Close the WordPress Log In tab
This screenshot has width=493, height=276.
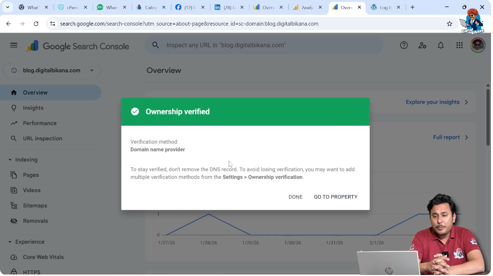400,7
